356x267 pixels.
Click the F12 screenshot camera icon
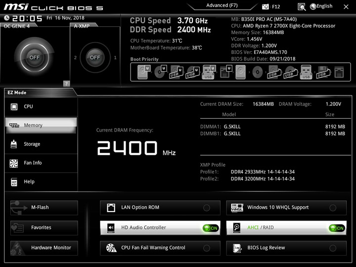[265, 6]
